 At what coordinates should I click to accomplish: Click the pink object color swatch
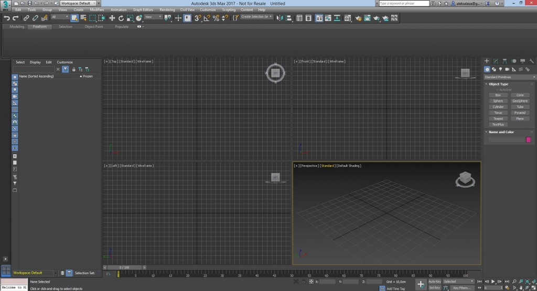pyautogui.click(x=528, y=139)
